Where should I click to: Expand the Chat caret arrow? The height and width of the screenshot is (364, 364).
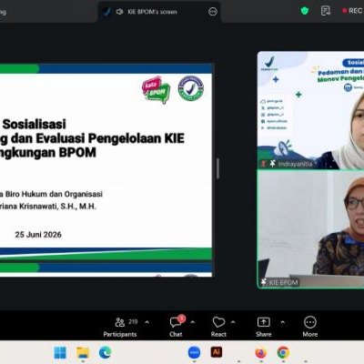click(x=192, y=322)
